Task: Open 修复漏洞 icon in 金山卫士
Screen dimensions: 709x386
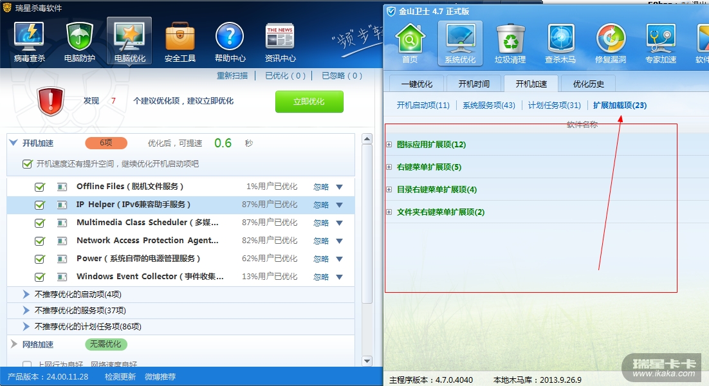Action: (x=611, y=44)
